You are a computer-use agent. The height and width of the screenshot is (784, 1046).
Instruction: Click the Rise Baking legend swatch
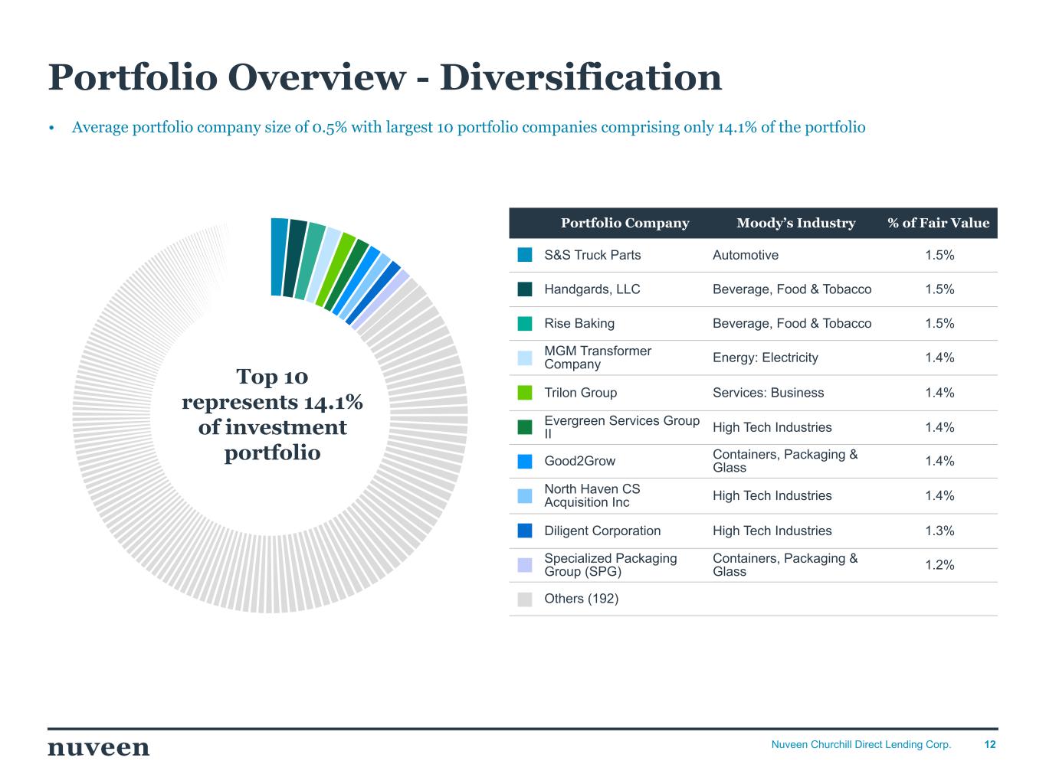click(x=525, y=324)
